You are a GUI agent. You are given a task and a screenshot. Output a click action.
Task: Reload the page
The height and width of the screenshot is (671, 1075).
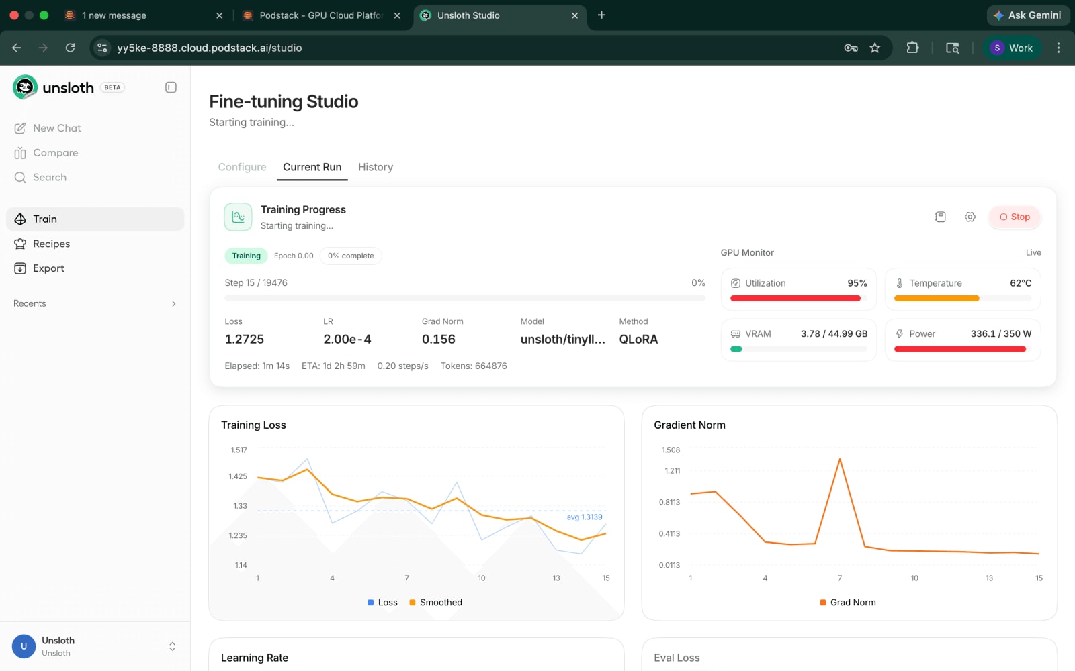tap(70, 48)
